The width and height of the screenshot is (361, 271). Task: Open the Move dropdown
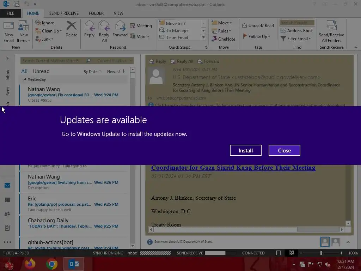pos(222,23)
